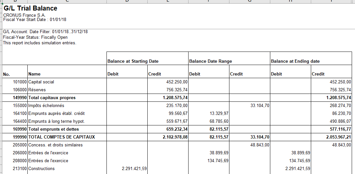Select the 13.329,97 debit value cell

219,114
